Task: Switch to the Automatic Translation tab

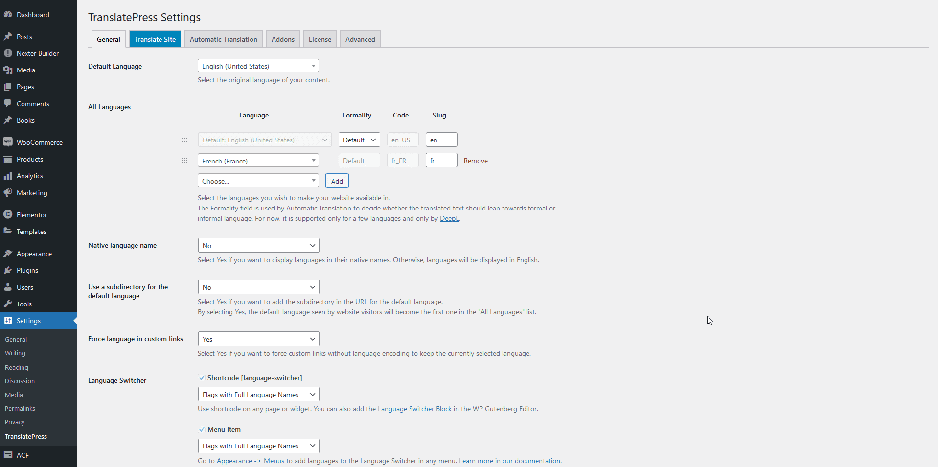Action: click(223, 39)
